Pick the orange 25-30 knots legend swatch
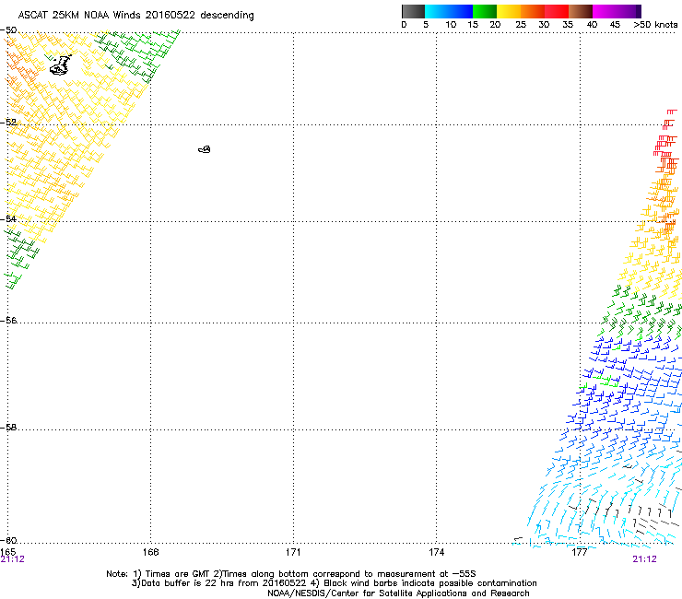 coord(533,11)
